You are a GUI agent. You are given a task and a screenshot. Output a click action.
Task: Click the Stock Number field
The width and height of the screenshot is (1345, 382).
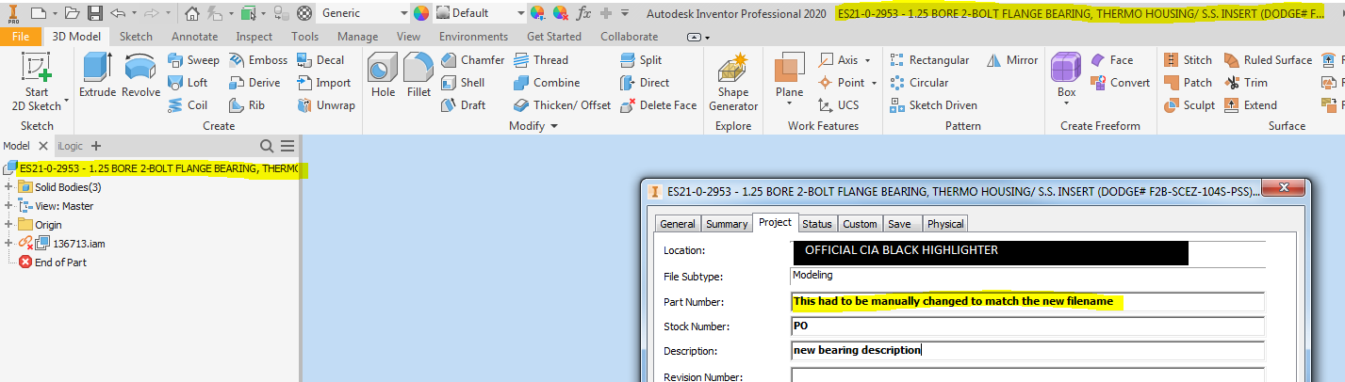(1027, 326)
